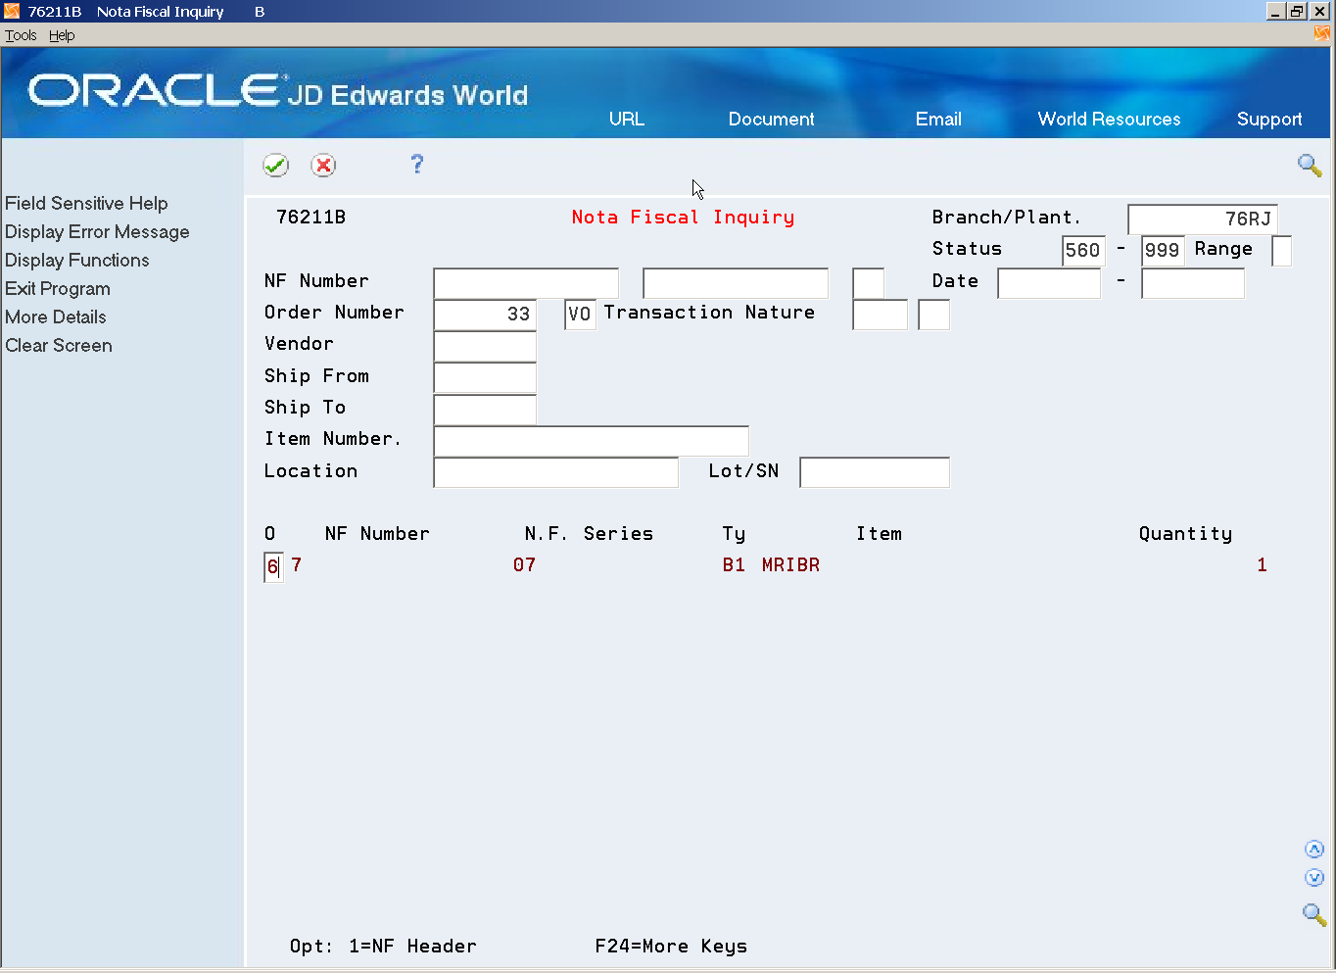Click the Status from field showing 560
The height and width of the screenshot is (973, 1336).
click(x=1083, y=250)
